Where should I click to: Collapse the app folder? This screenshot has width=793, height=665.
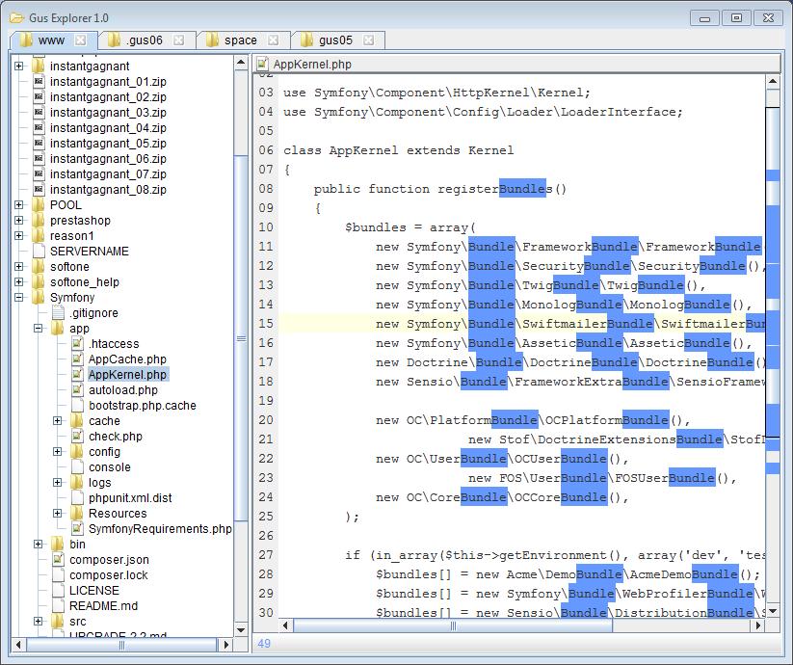click(39, 329)
